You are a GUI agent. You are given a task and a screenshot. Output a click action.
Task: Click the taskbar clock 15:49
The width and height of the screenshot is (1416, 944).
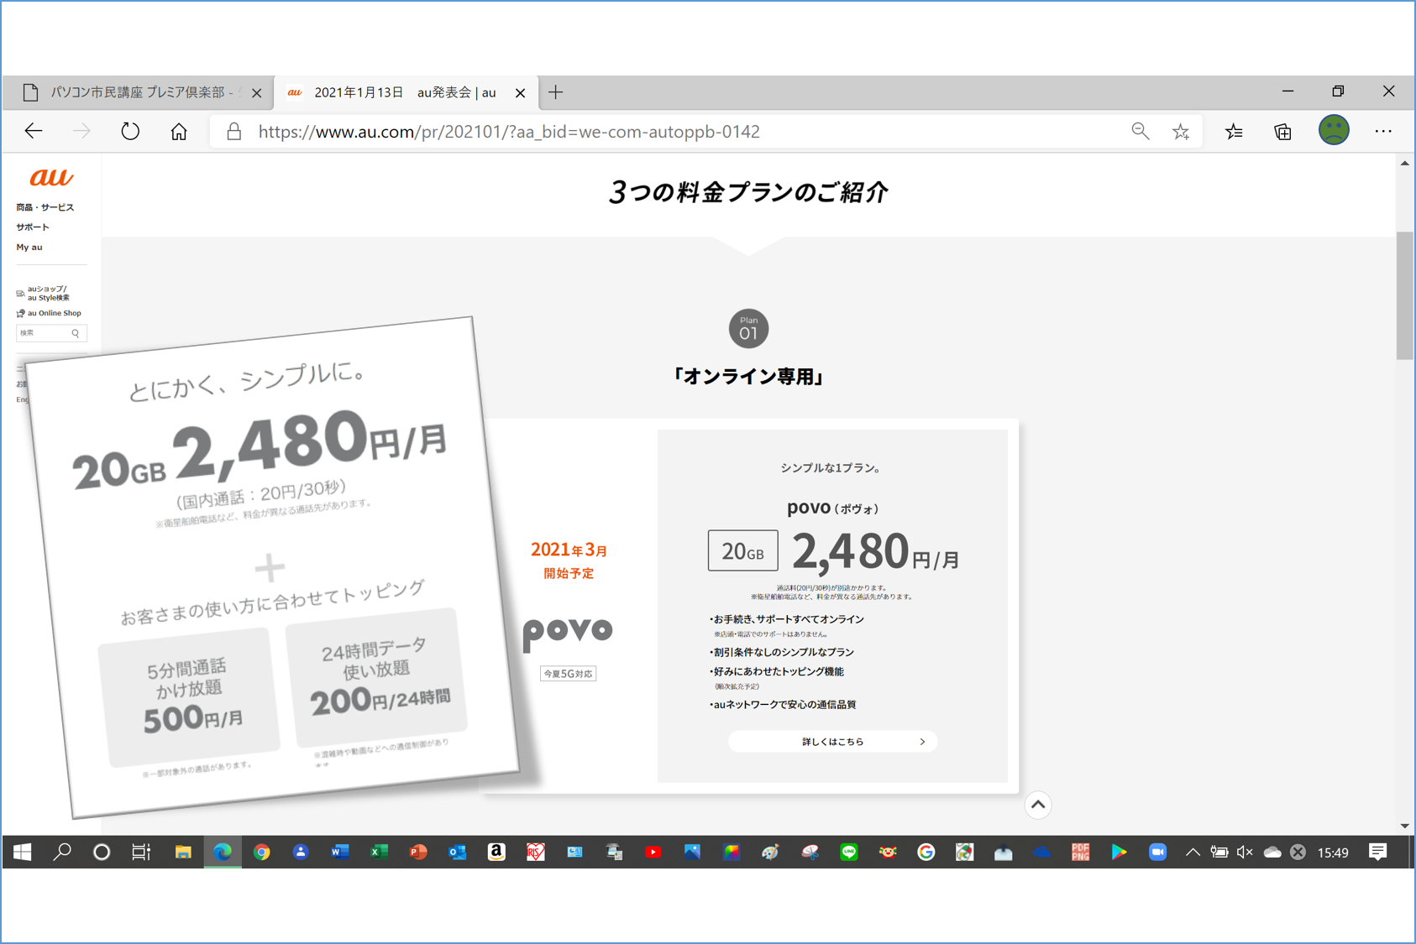click(x=1333, y=853)
